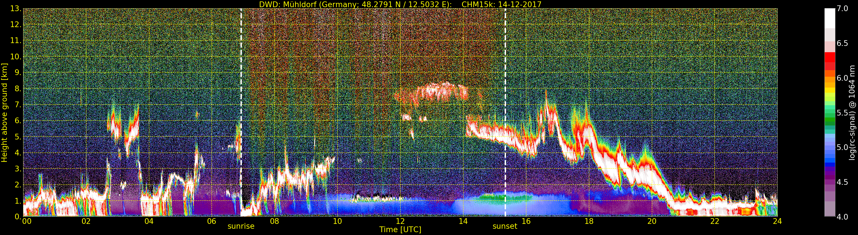This screenshot has width=858, height=235.
Task: Select the white dashed sunrise marker line
Action: (x=241, y=112)
